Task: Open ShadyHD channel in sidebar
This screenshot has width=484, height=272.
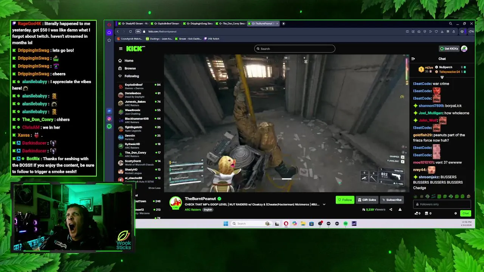Action: (139, 171)
